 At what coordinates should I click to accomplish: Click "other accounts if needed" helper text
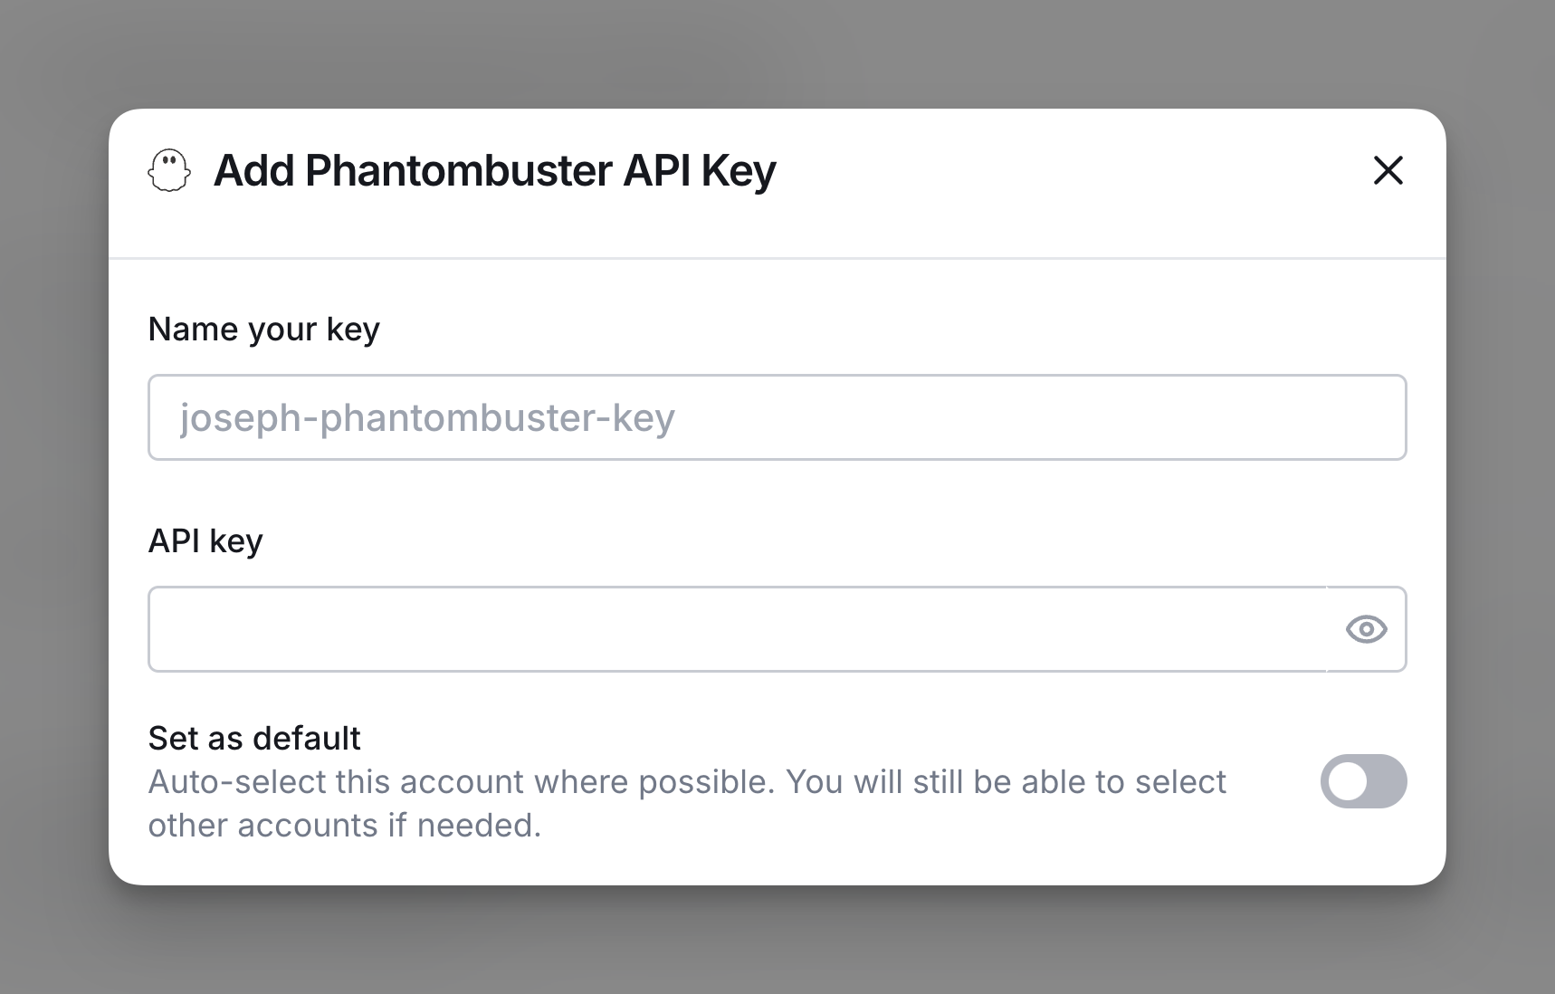[344, 826]
